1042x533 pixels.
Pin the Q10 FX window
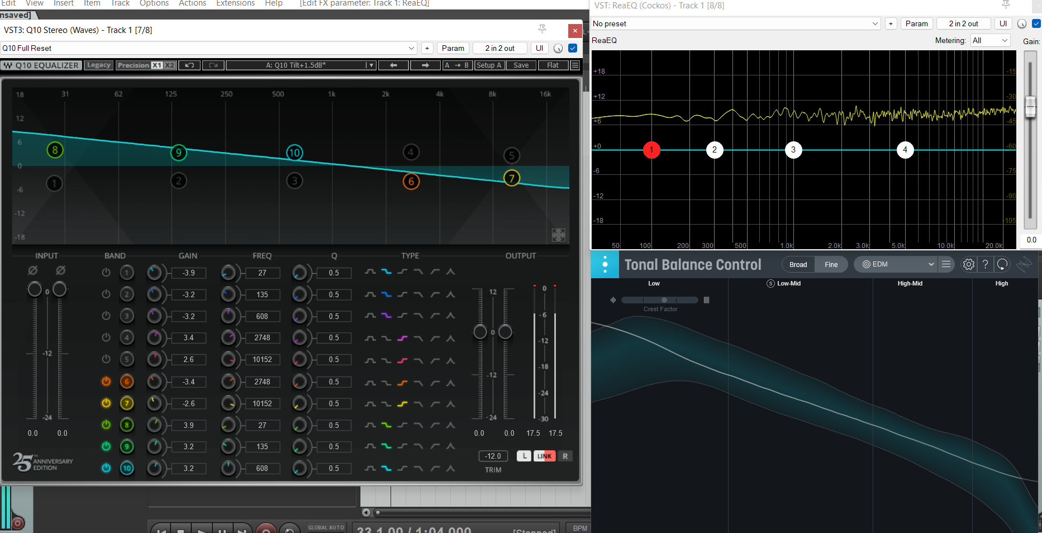point(542,29)
